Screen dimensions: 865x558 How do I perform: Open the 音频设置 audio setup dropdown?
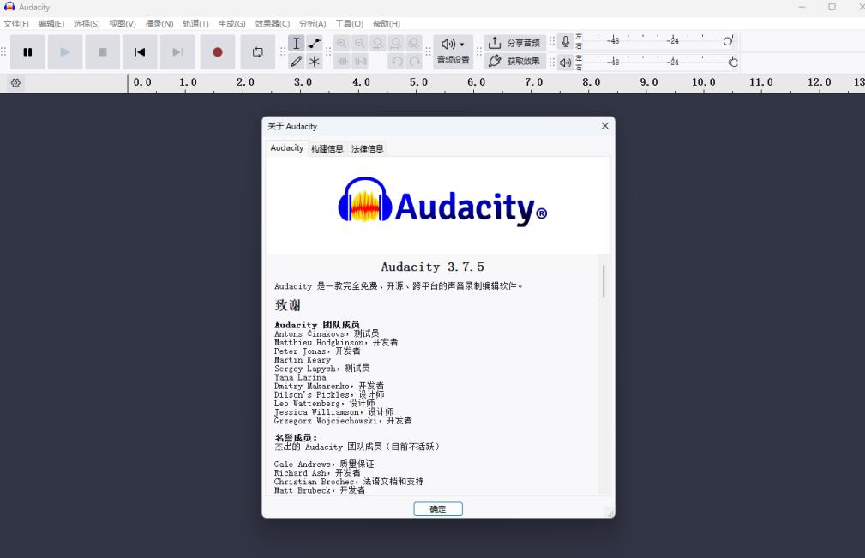coord(453,51)
